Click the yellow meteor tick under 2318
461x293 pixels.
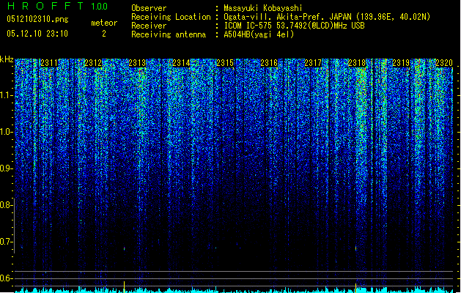[x=355, y=288]
